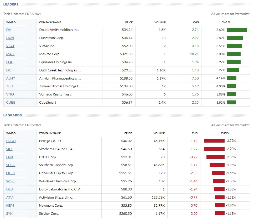Screen dimensions: 254x220
Task: Select Equitable Holdings Inc. text
Action: (56, 62)
